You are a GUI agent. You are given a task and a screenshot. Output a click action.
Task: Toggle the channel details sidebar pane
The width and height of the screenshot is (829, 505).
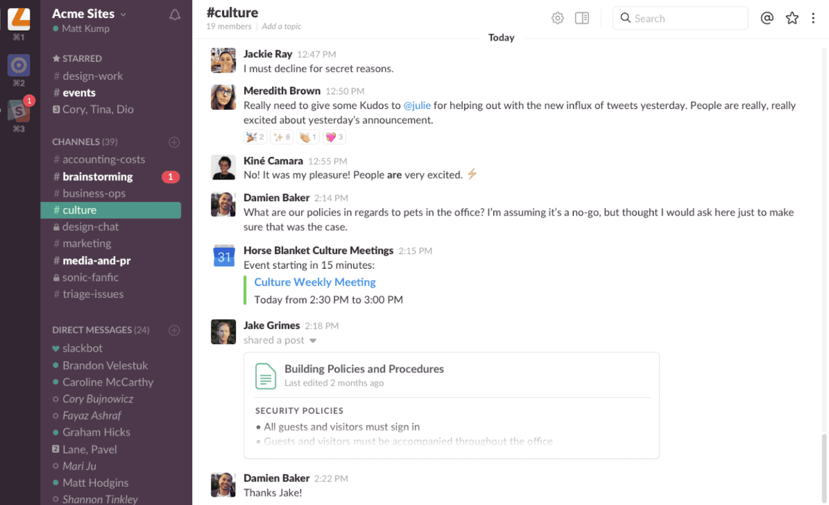(582, 18)
